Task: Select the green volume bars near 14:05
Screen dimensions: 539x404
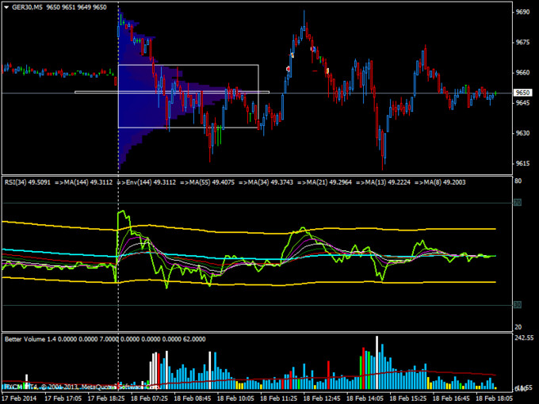Action: 362,371
